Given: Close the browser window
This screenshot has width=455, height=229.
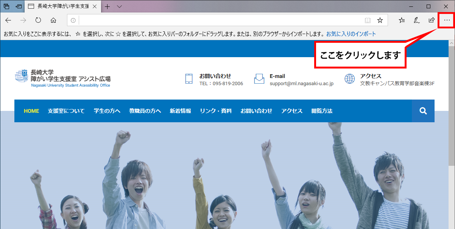Looking at the screenshot, I should tap(446, 6).
